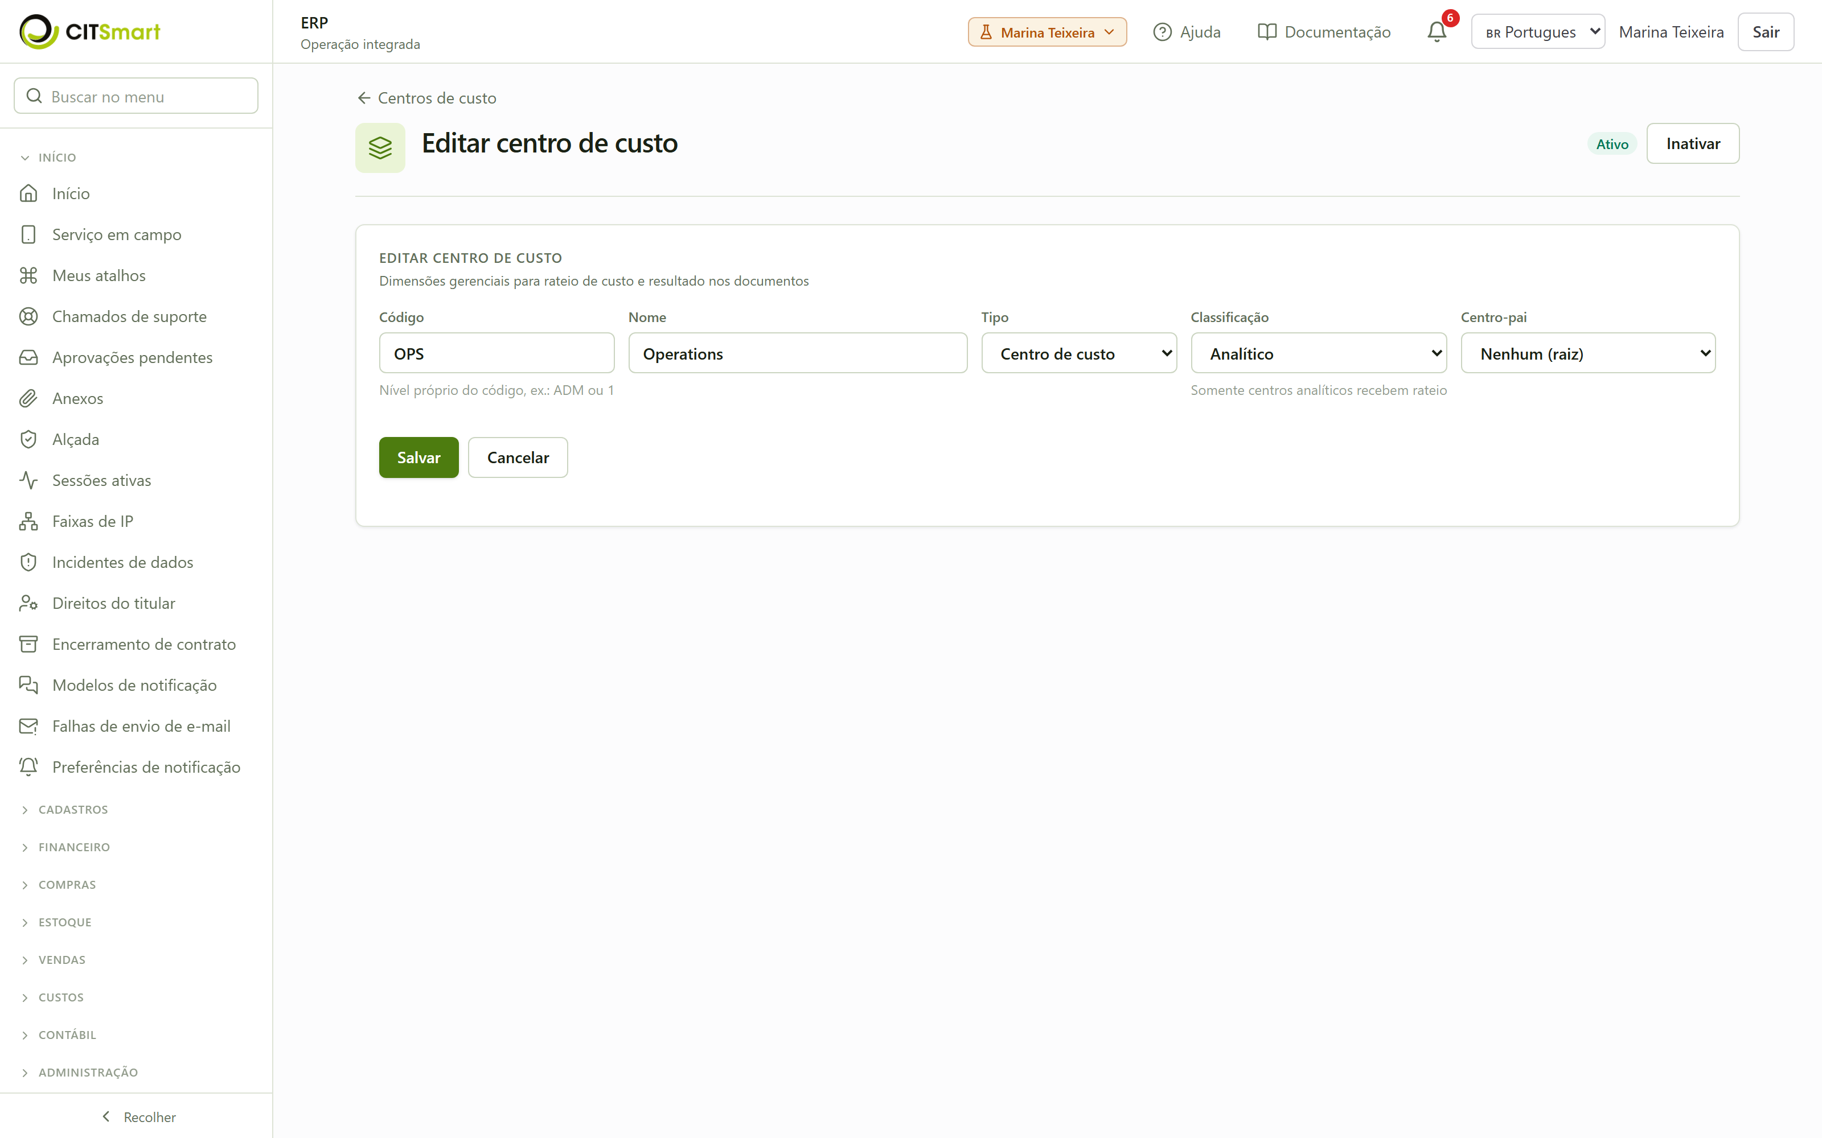Click the Inativar button

(1693, 143)
